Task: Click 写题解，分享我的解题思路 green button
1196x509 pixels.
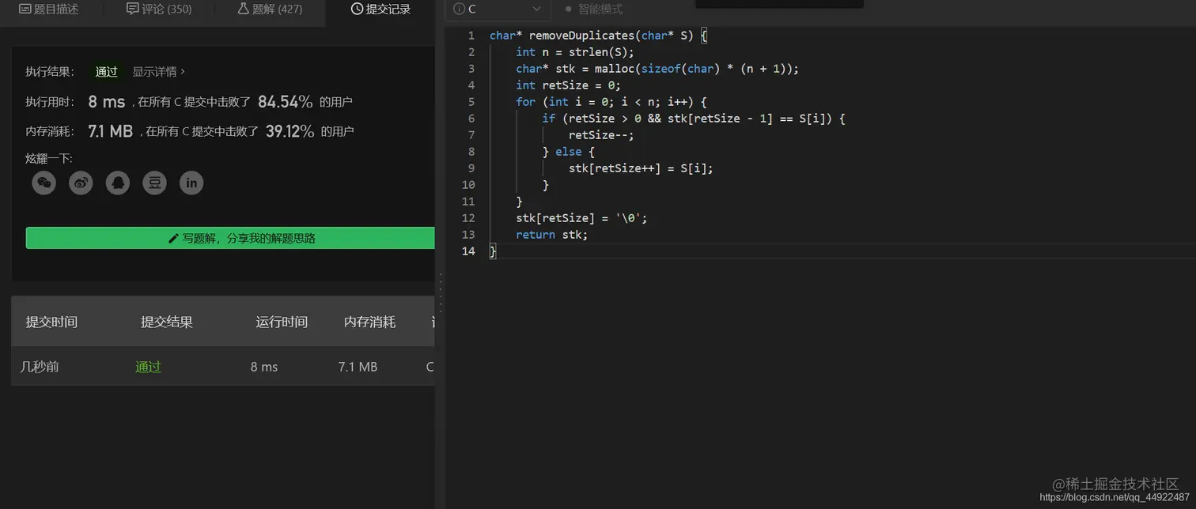Action: pos(230,238)
